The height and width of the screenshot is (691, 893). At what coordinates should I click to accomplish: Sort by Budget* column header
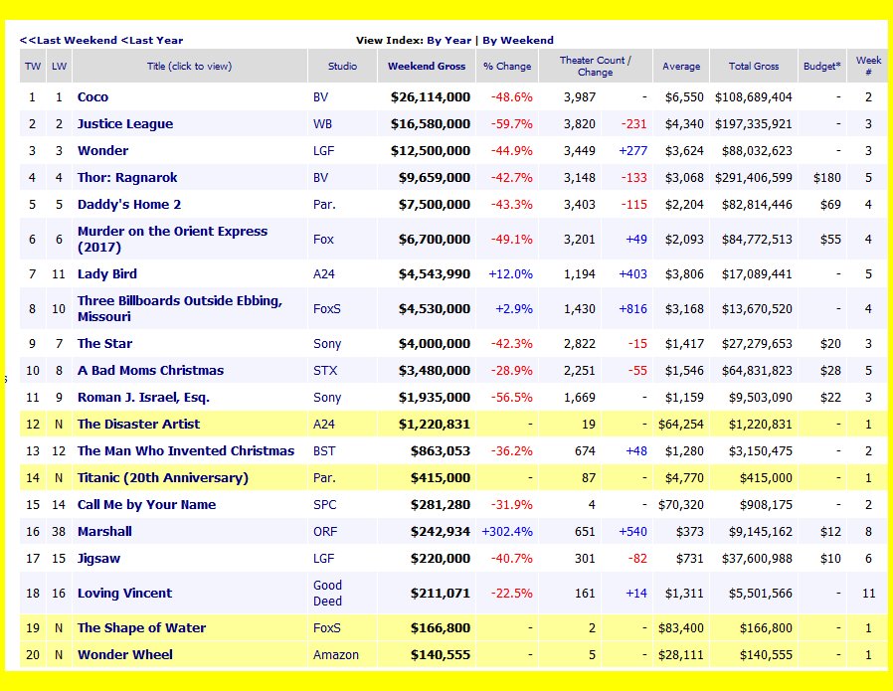click(821, 66)
